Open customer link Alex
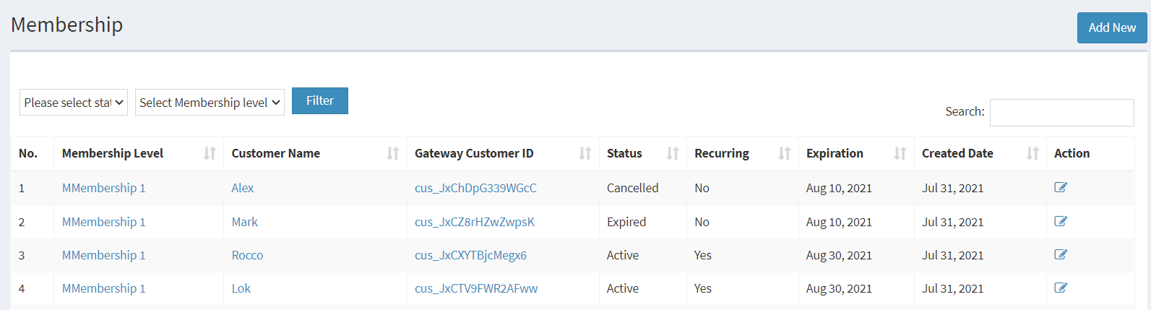 [243, 188]
